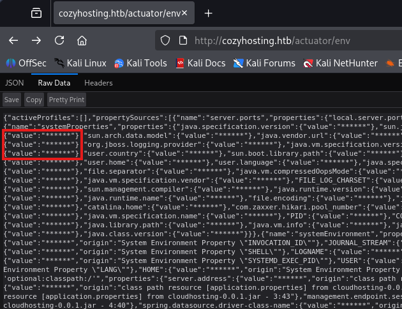Click the forward navigation arrow

[36, 40]
